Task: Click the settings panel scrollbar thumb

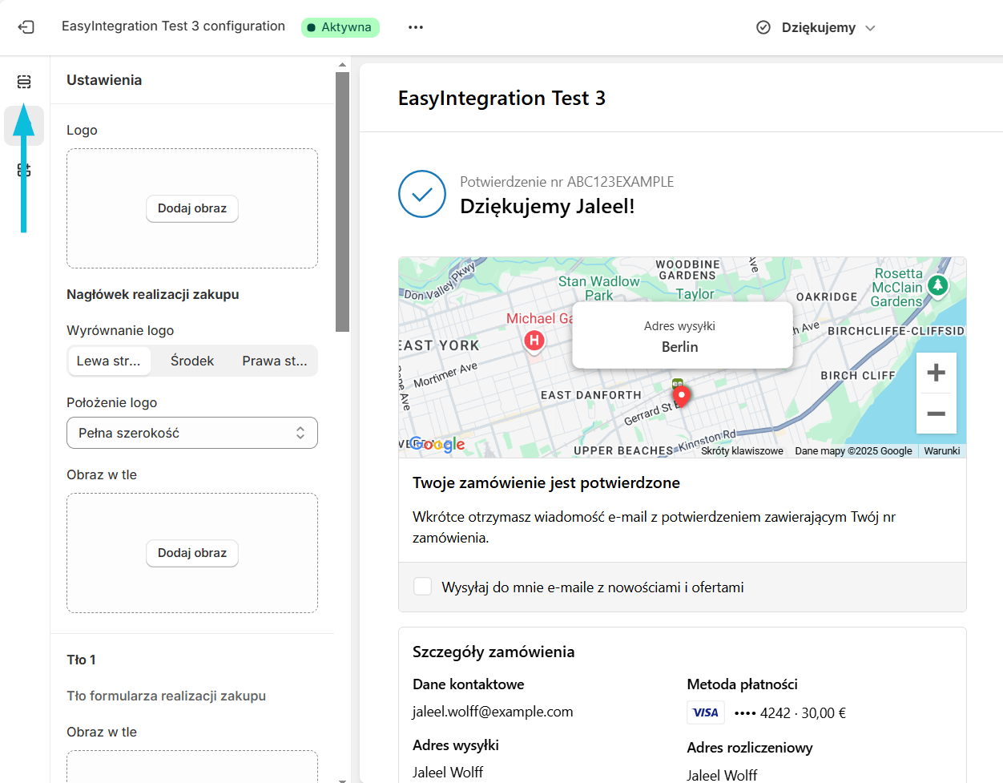Action: click(343, 201)
